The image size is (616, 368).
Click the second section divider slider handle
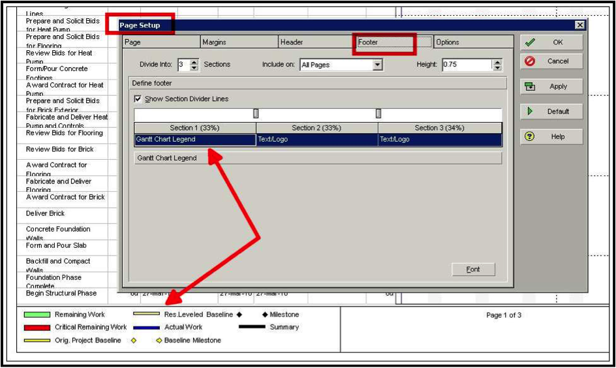point(378,114)
